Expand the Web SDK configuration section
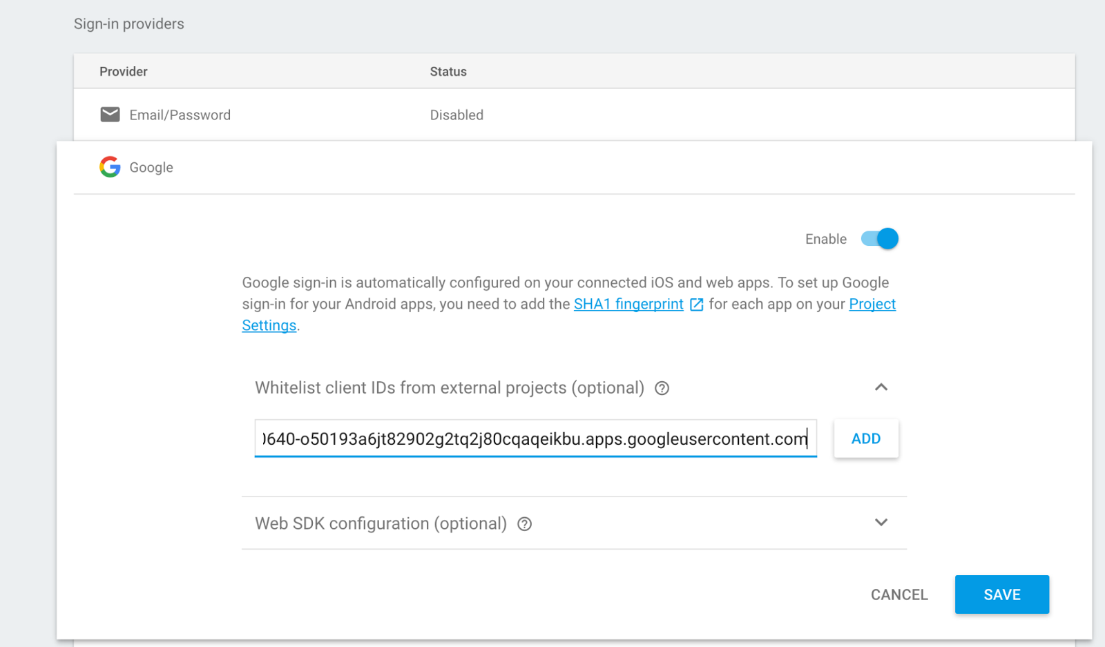Screen dimensions: 1105x647 point(881,523)
